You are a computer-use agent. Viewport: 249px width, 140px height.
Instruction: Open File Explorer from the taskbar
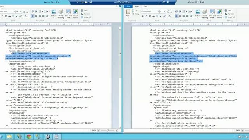pos(9,136)
